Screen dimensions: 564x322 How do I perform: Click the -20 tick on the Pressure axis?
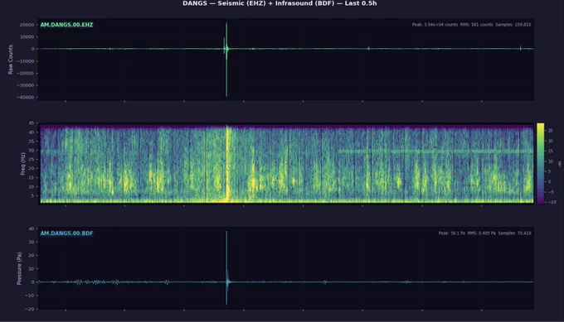pyautogui.click(x=30, y=309)
